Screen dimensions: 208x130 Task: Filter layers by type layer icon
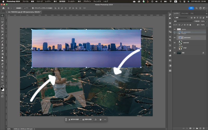197,18
